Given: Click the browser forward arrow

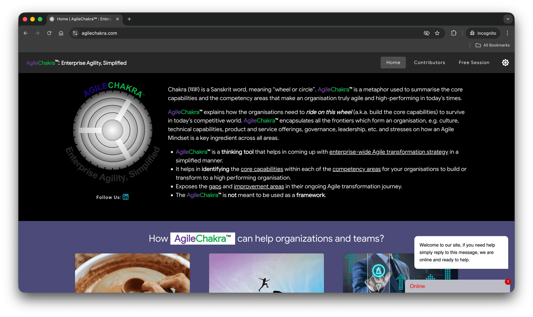Looking at the screenshot, I should (37, 33).
